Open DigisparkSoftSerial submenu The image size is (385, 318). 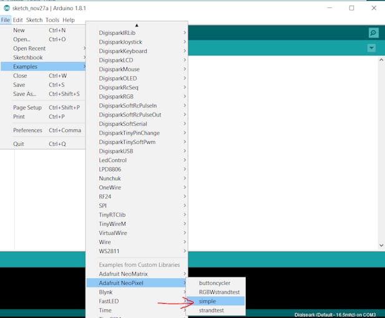pos(137,123)
